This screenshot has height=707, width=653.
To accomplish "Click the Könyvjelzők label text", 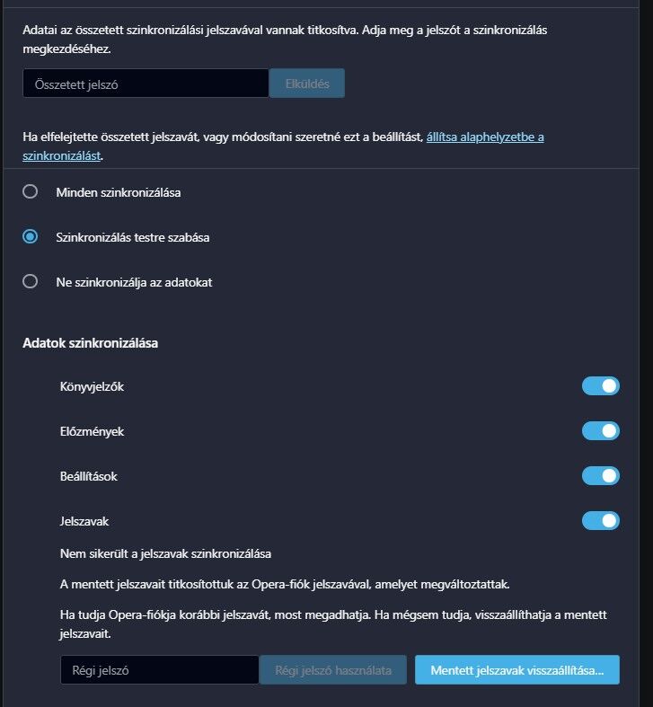I will pyautogui.click(x=92, y=387).
